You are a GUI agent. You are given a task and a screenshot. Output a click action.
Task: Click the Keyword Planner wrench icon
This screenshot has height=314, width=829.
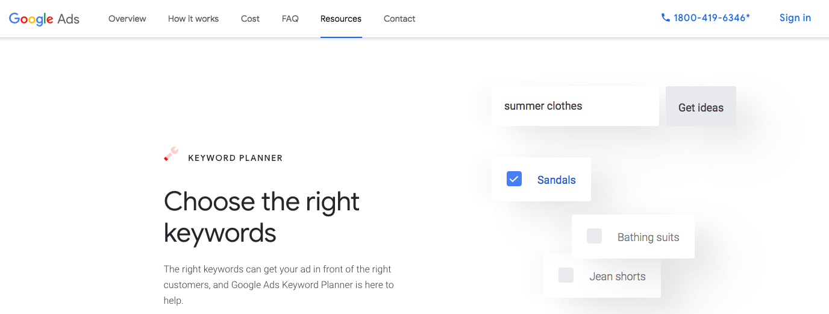[x=171, y=154]
